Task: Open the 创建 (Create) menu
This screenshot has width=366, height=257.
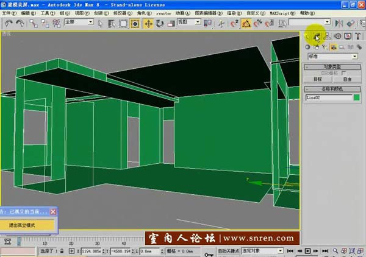Action: click(x=101, y=13)
